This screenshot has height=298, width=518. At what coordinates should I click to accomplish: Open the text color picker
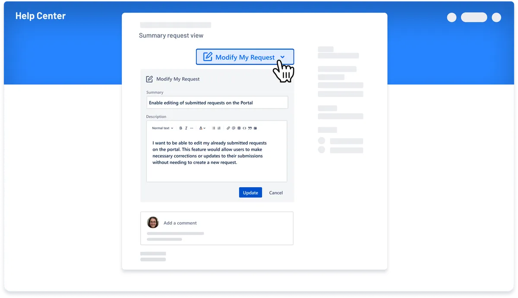pos(202,128)
